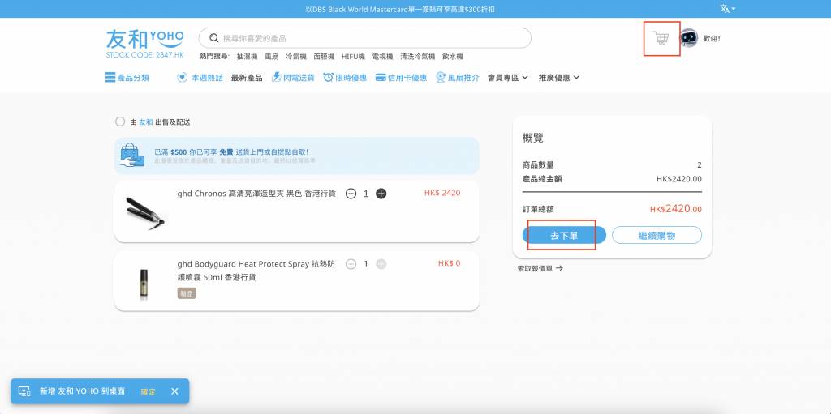Search hot keyword 面膜機
The height and width of the screenshot is (414, 831).
pyautogui.click(x=324, y=57)
